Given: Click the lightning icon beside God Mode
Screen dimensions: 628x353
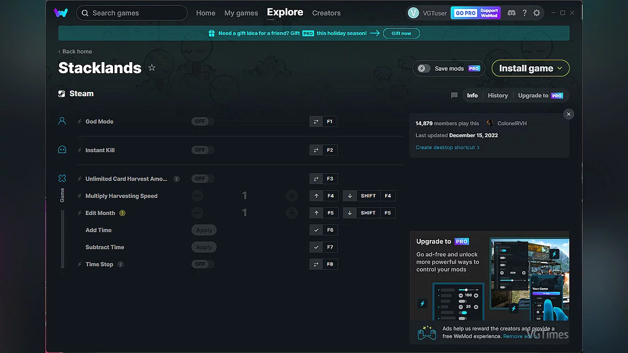Looking at the screenshot, I should point(80,121).
